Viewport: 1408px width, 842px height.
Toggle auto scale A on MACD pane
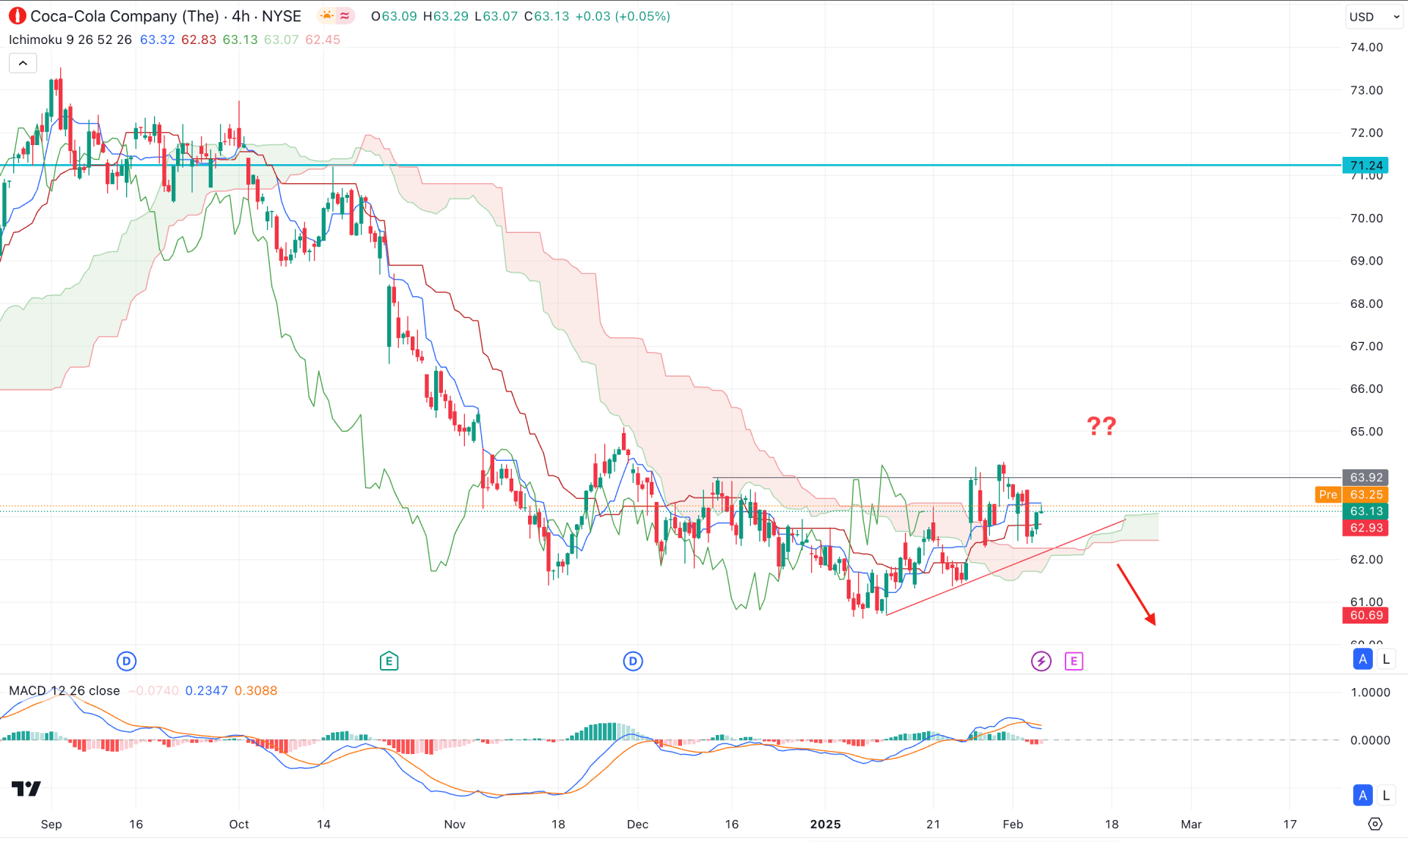coord(1363,795)
